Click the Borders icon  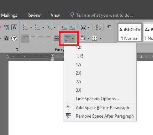point(95,38)
